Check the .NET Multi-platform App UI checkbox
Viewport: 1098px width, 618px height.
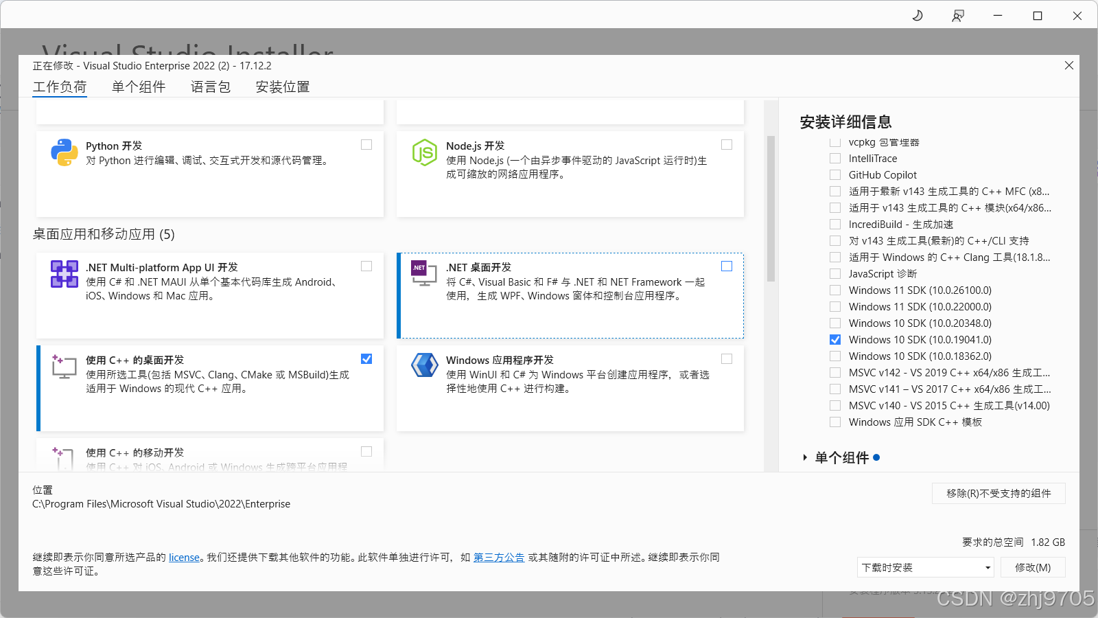click(x=366, y=266)
